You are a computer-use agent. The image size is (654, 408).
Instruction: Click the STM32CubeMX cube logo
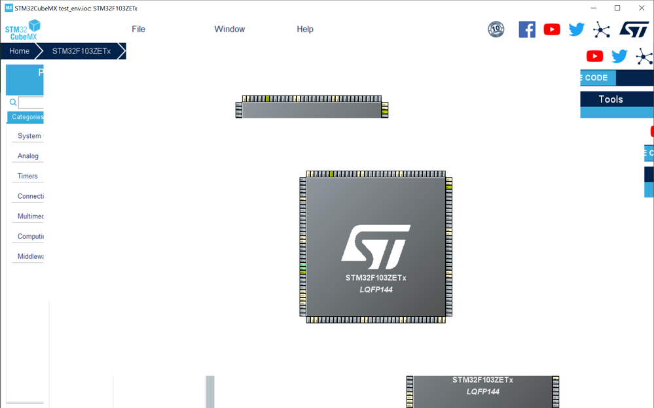23,30
